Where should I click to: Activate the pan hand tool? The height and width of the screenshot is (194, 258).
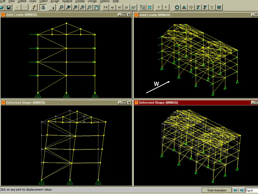pyautogui.click(x=96, y=7)
